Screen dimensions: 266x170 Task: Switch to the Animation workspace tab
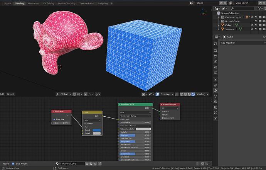(x=33, y=3)
